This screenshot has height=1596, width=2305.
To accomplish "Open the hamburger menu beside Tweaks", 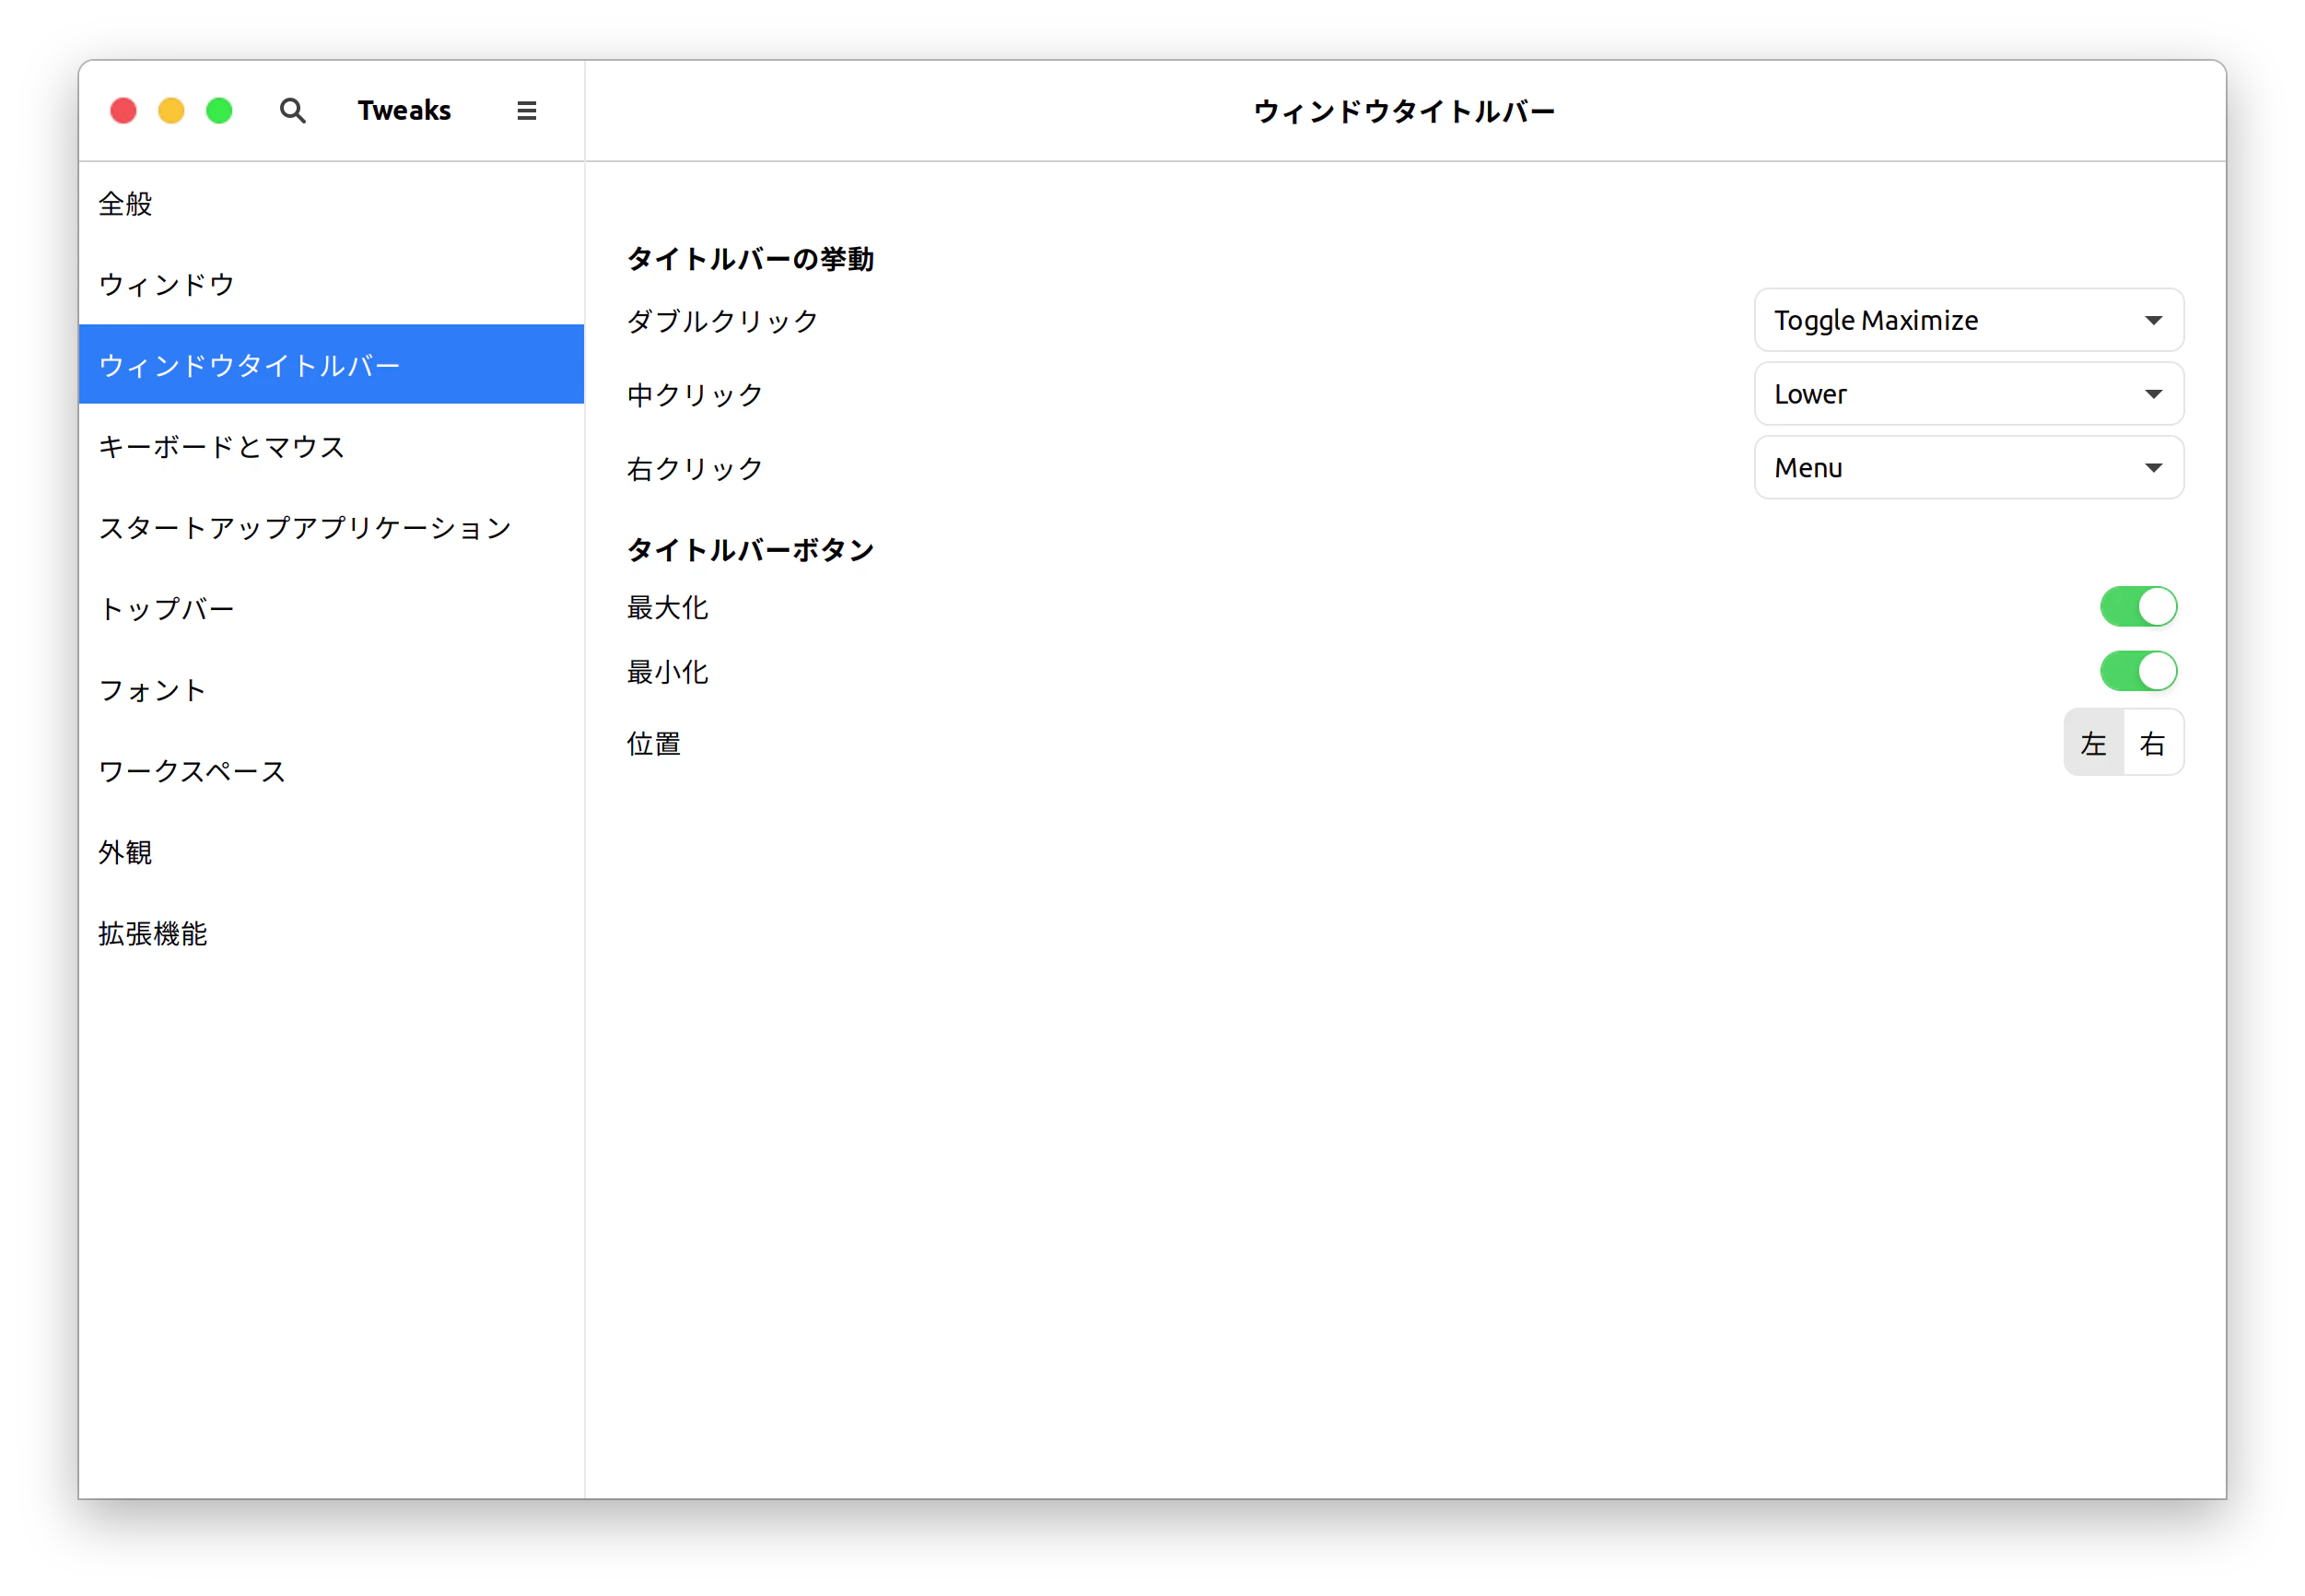I will (527, 110).
